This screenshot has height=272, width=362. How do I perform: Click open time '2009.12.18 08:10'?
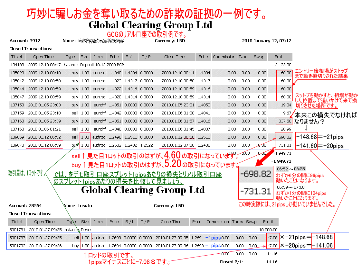pos(44,73)
